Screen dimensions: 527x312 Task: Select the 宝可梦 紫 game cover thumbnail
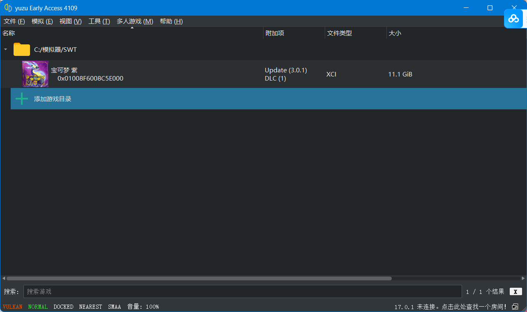click(35, 74)
